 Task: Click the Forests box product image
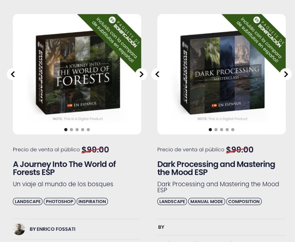coord(78,73)
